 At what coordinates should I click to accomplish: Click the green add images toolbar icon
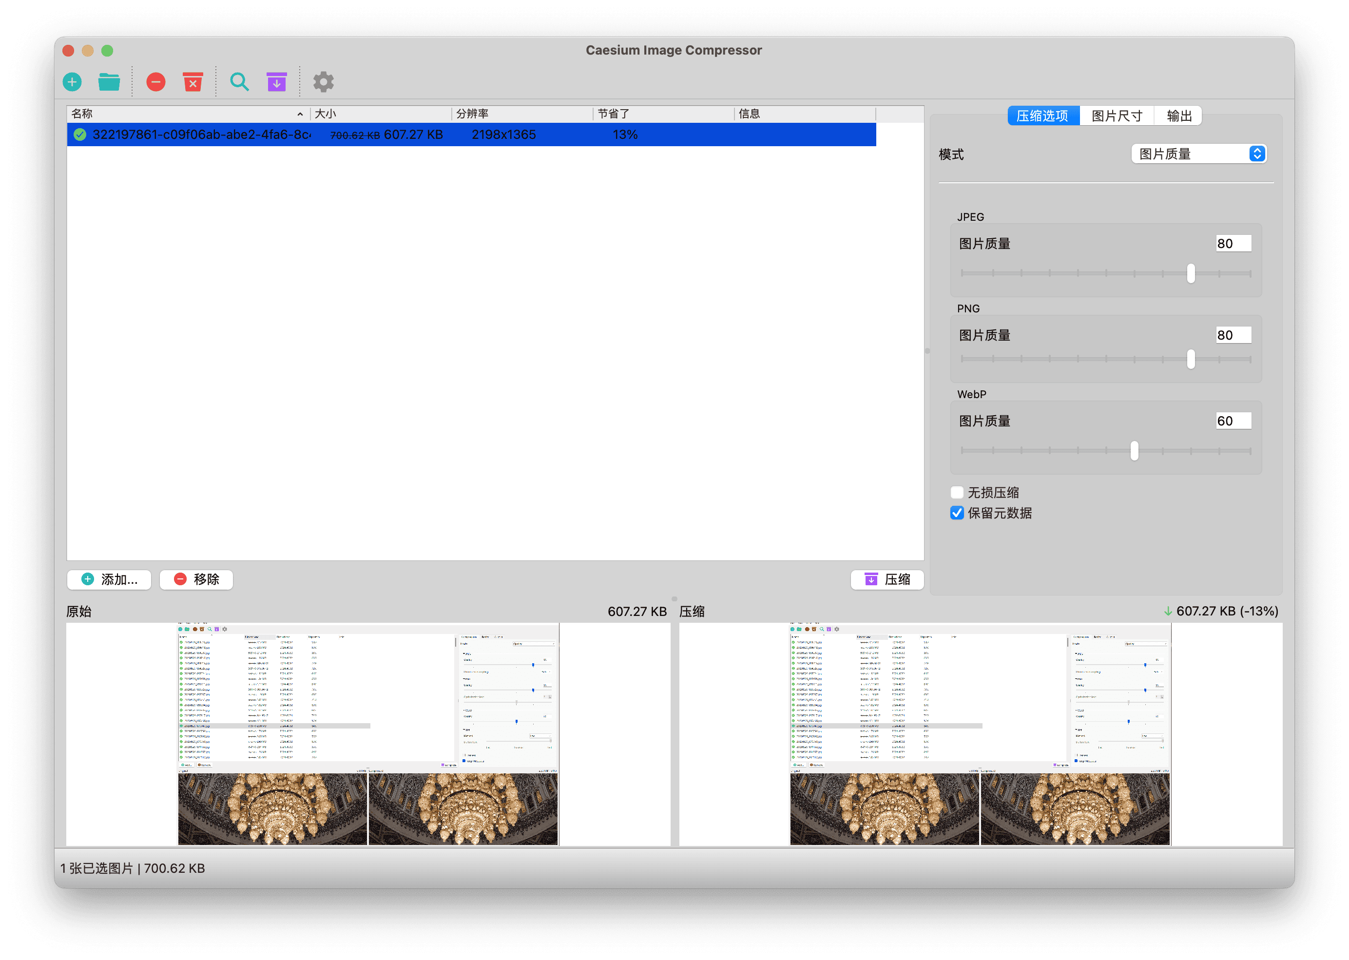point(72,81)
